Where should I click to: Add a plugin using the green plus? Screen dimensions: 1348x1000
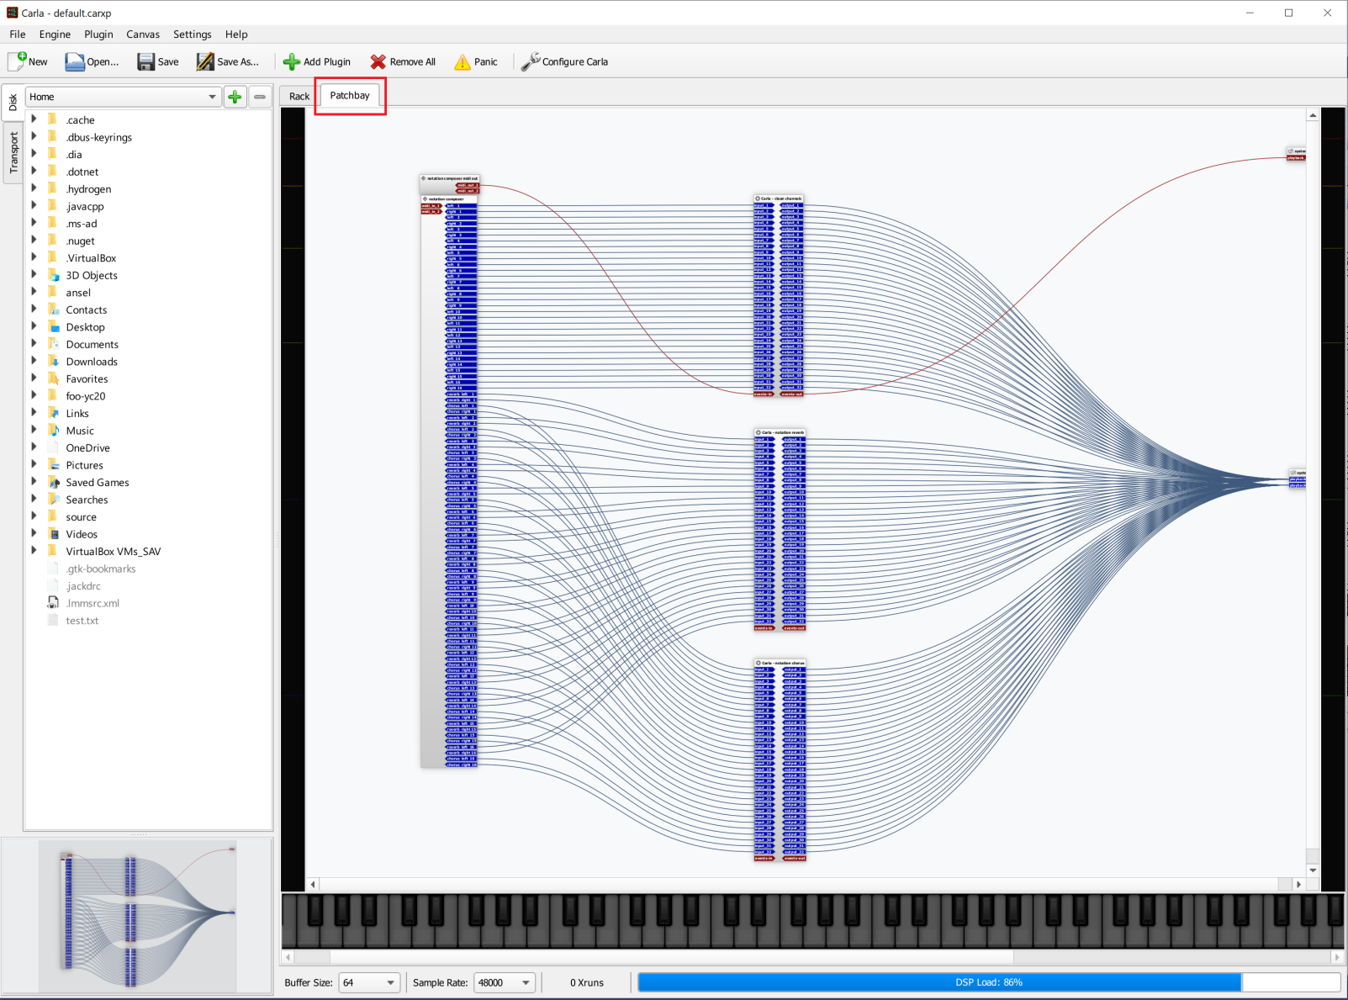tap(292, 61)
